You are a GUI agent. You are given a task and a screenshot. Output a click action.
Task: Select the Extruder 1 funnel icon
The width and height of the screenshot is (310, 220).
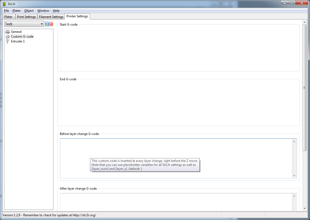7,41
